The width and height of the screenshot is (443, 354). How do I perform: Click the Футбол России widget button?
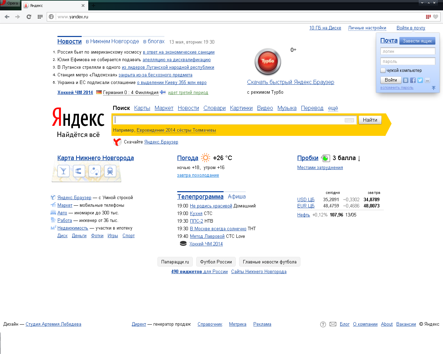(216, 262)
